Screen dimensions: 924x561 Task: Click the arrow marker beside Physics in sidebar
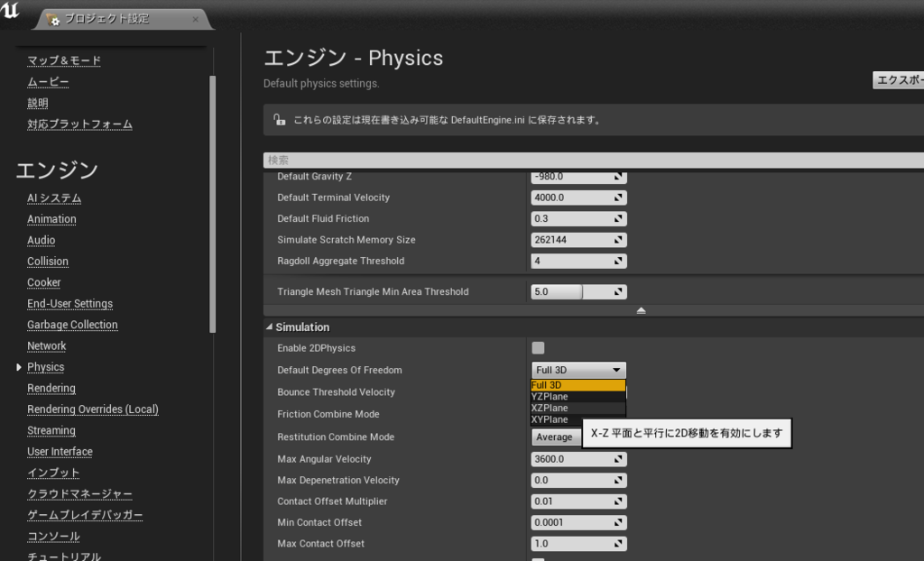[18, 367]
